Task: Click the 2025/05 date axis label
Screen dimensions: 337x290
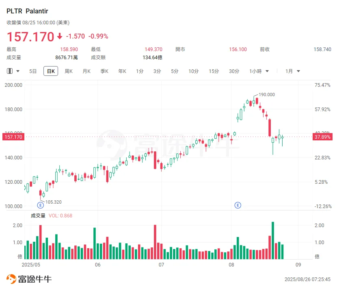Action: click(31, 265)
